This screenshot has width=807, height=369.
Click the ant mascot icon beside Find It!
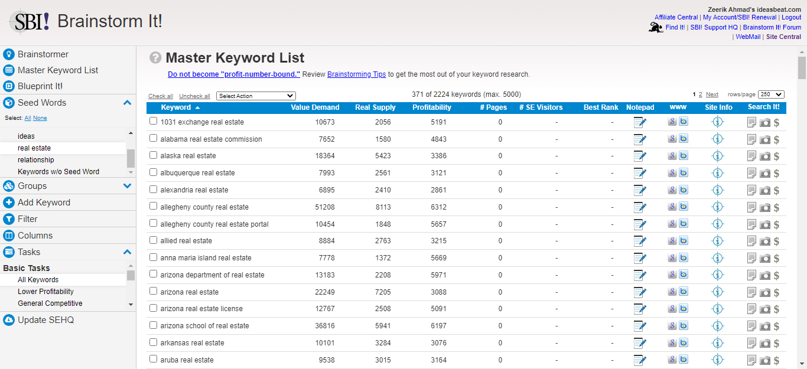(655, 27)
